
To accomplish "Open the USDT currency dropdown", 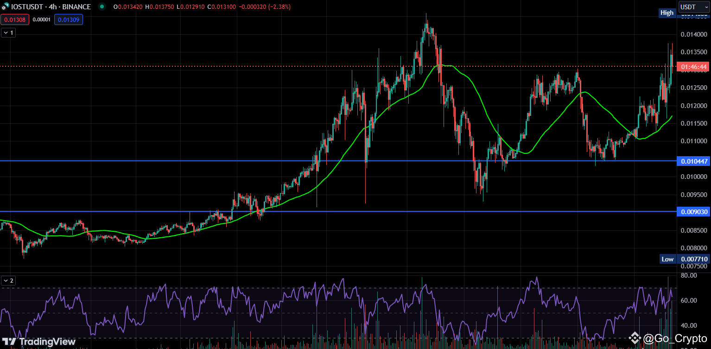I will click(693, 7).
